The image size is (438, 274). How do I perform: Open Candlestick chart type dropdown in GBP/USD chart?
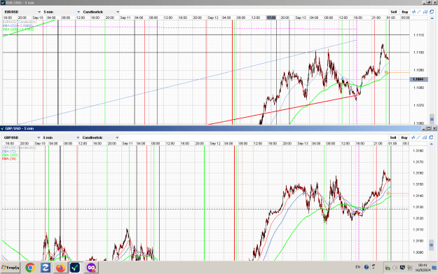pyautogui.click(x=100, y=137)
